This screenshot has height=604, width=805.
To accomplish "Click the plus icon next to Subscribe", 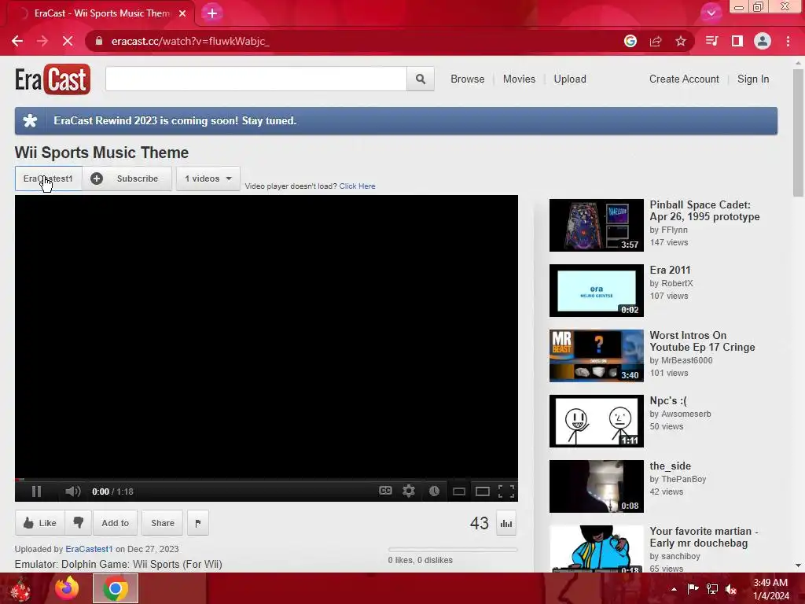I will (x=97, y=179).
